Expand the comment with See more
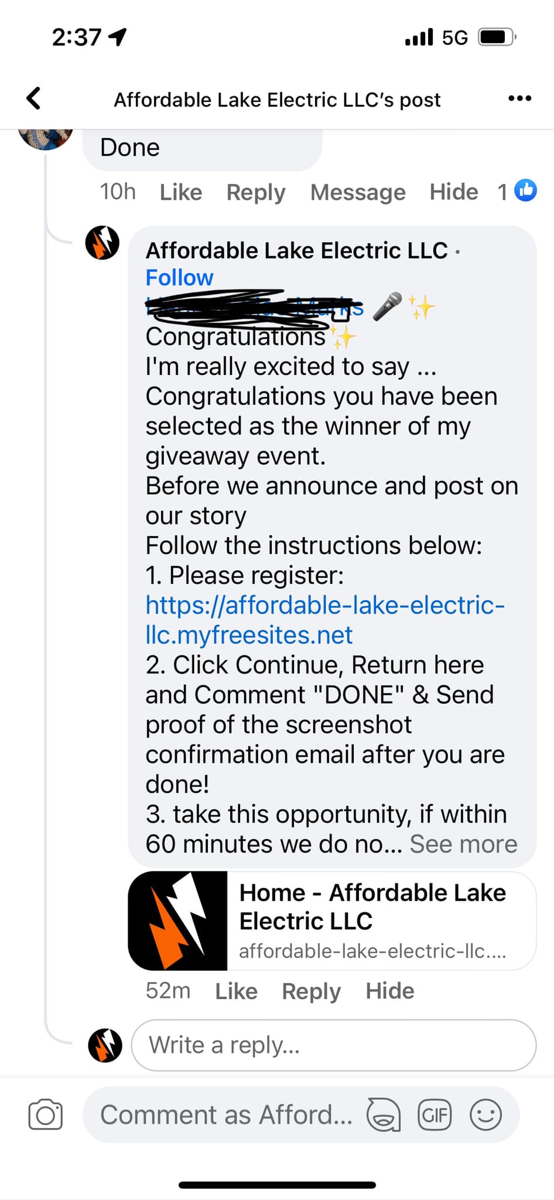 463,844
